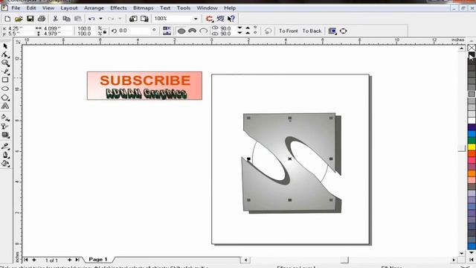Select the Pick tool arrow

click(5, 46)
